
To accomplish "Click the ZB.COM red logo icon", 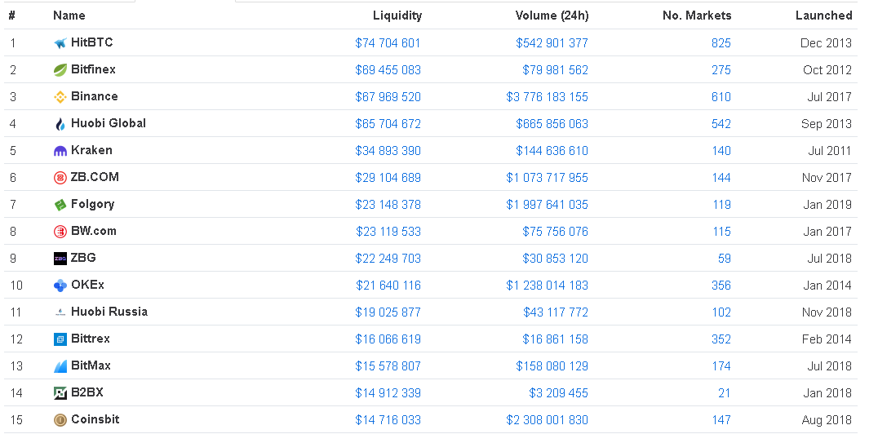I will coord(60,178).
